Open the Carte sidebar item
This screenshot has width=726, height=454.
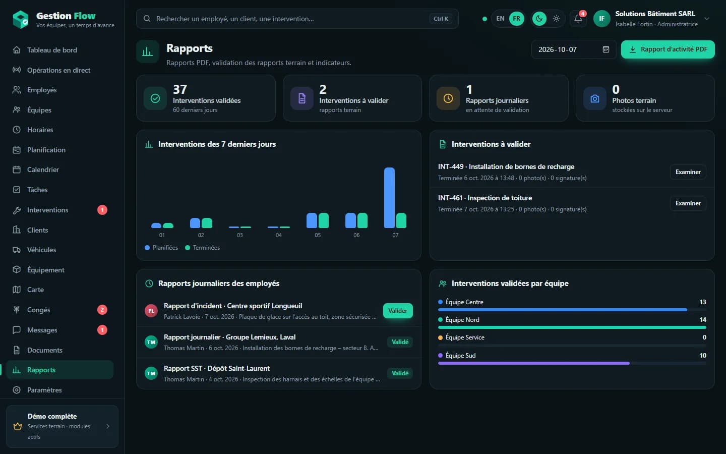point(59,290)
